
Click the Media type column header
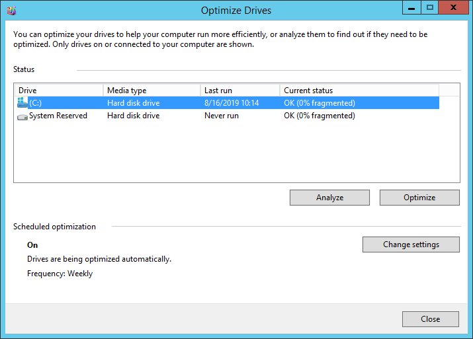[151, 91]
